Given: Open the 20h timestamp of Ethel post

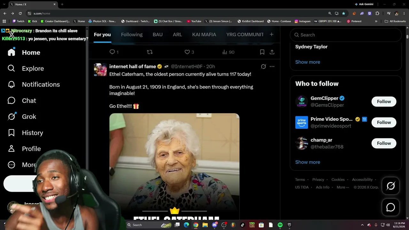Looking at the screenshot, I should (211, 66).
